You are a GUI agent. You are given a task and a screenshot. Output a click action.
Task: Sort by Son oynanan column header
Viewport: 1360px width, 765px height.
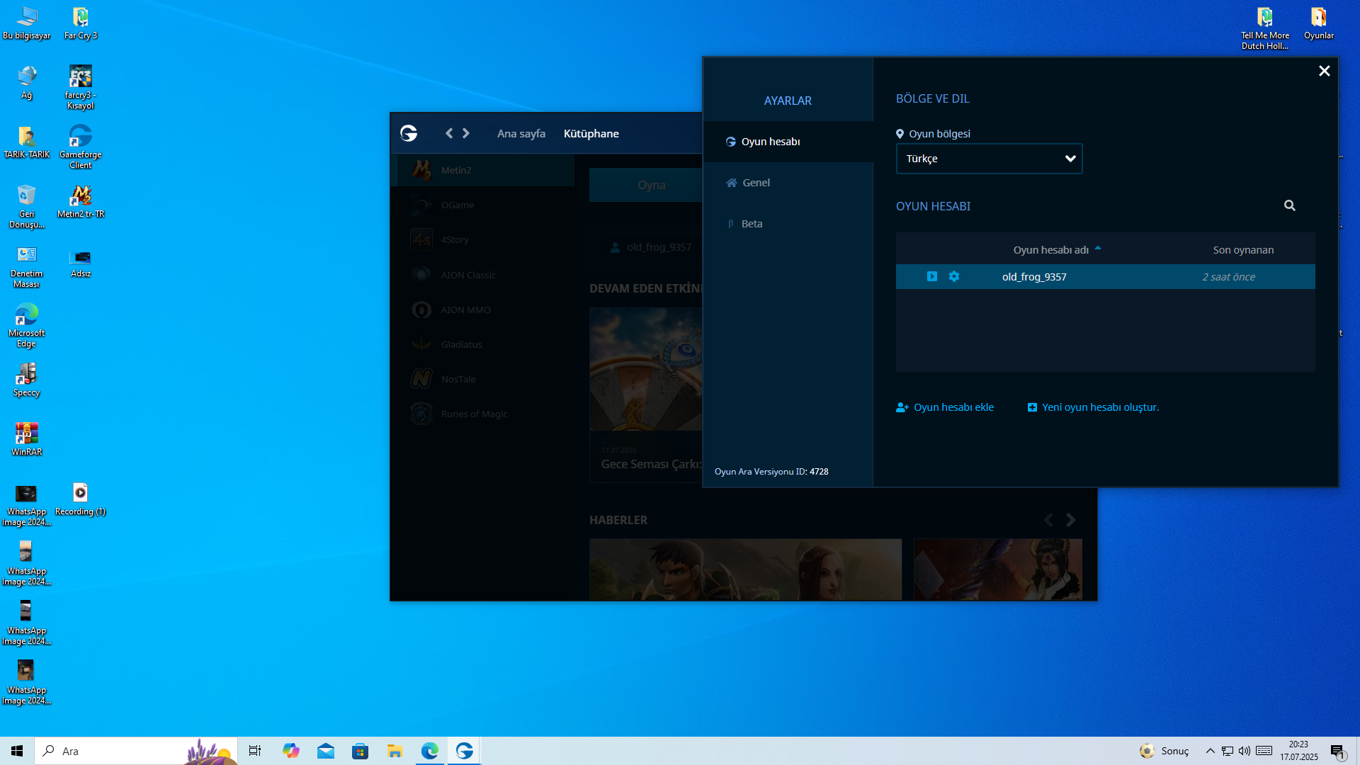(x=1242, y=250)
